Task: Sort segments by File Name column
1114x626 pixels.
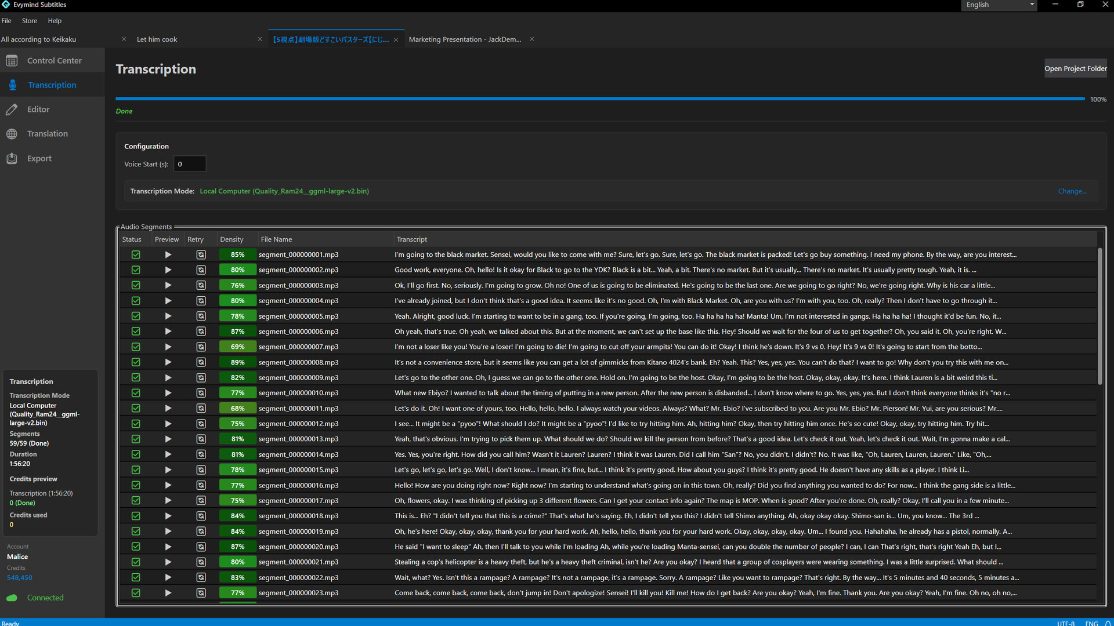Action: [x=276, y=239]
